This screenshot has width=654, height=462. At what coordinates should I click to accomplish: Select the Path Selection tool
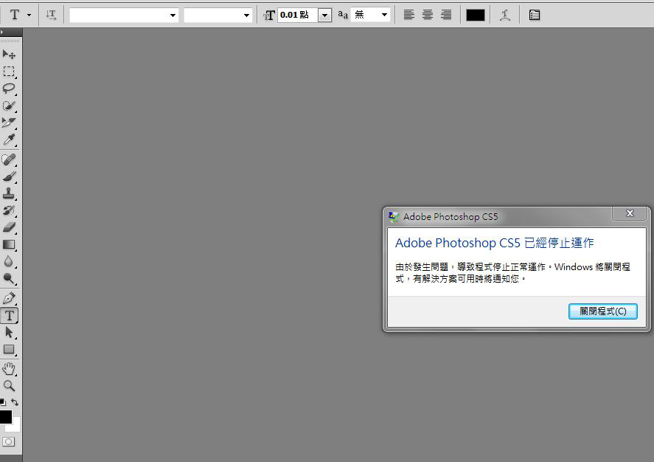[x=9, y=333]
